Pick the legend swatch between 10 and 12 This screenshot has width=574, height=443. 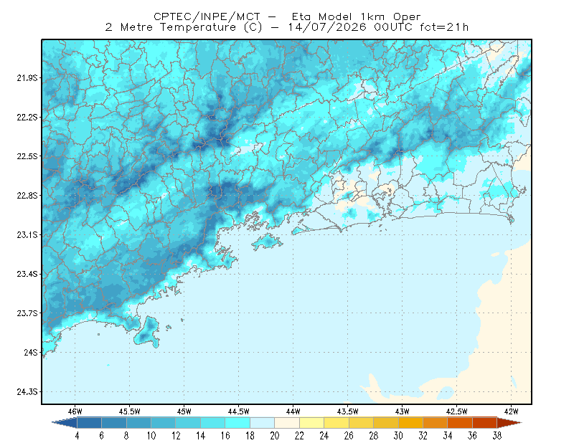click(164, 423)
